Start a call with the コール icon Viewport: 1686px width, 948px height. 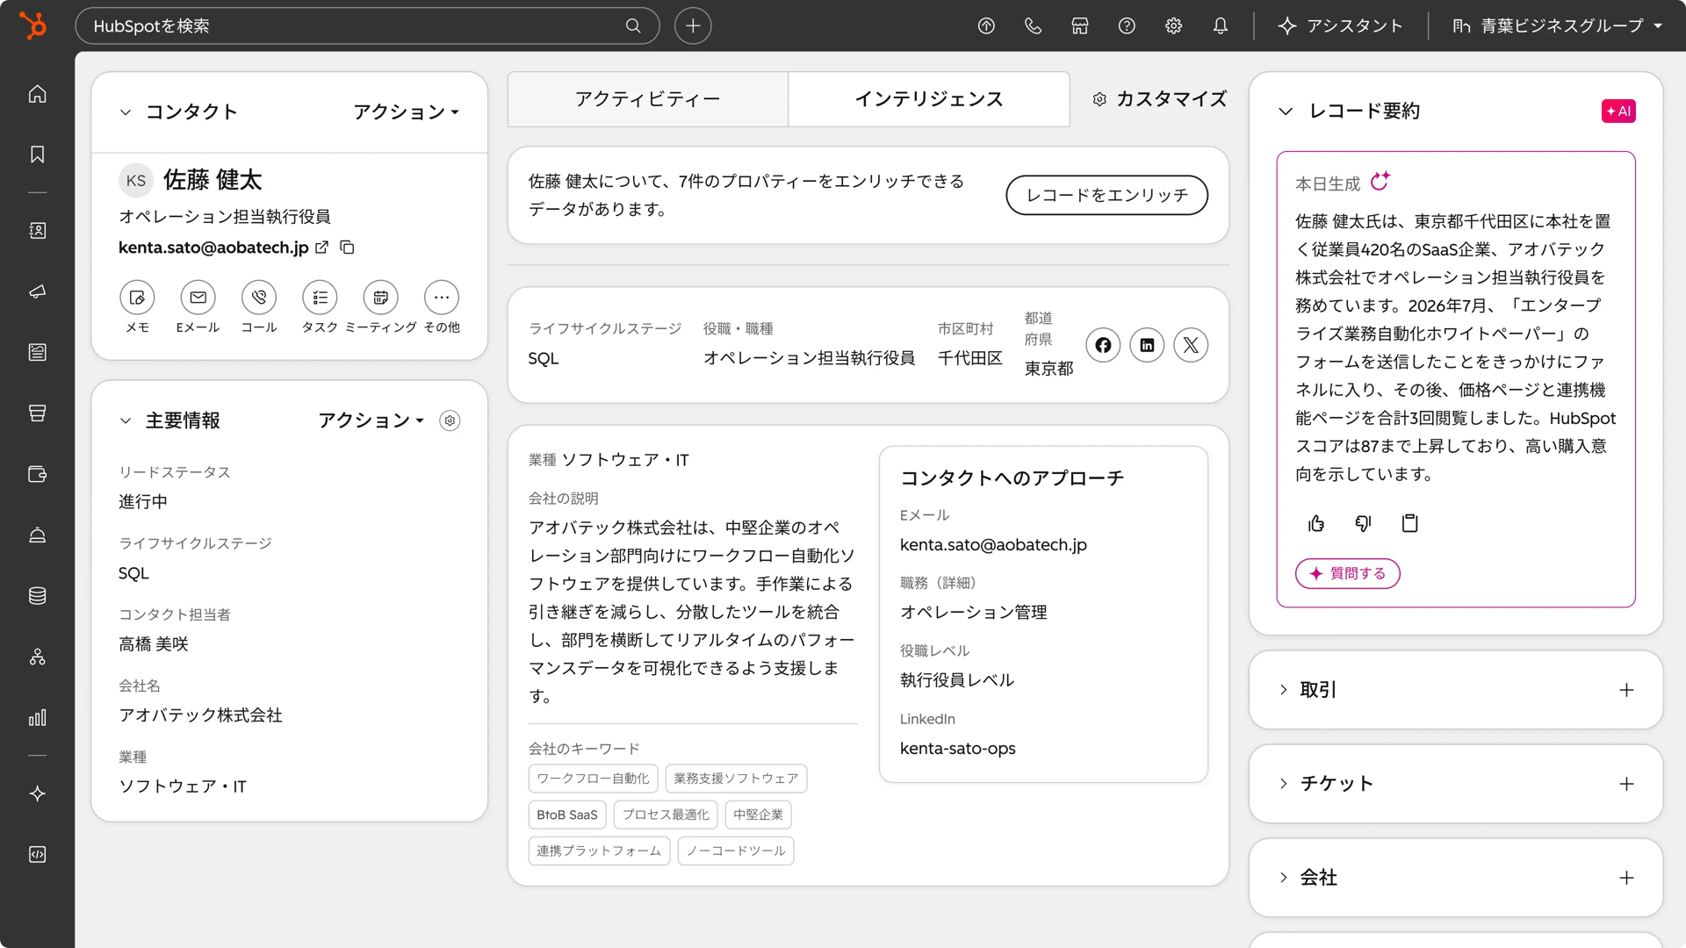pos(259,298)
